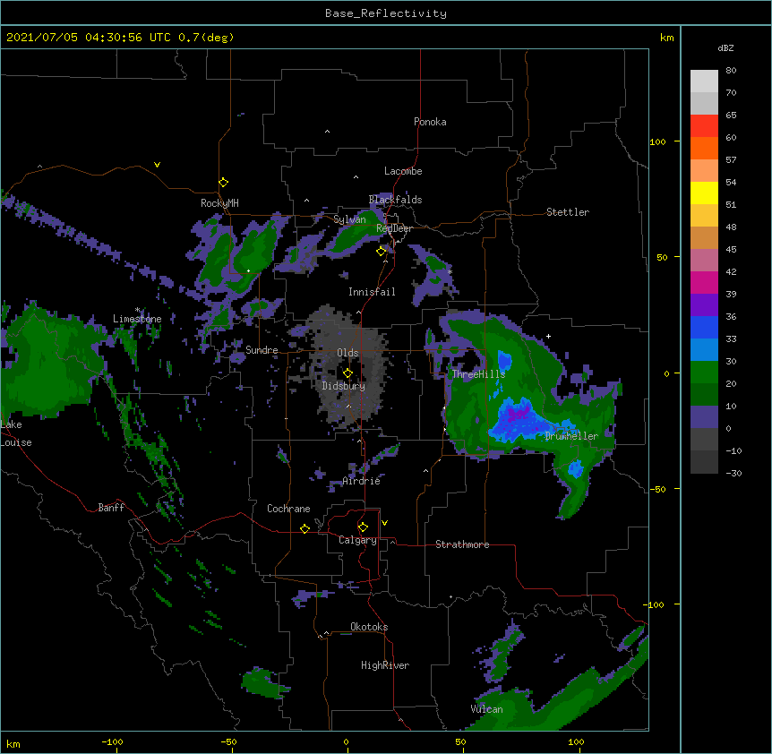The height and width of the screenshot is (754, 772).
Task: Click the asterisk marker above Limestone label
Action: [137, 310]
